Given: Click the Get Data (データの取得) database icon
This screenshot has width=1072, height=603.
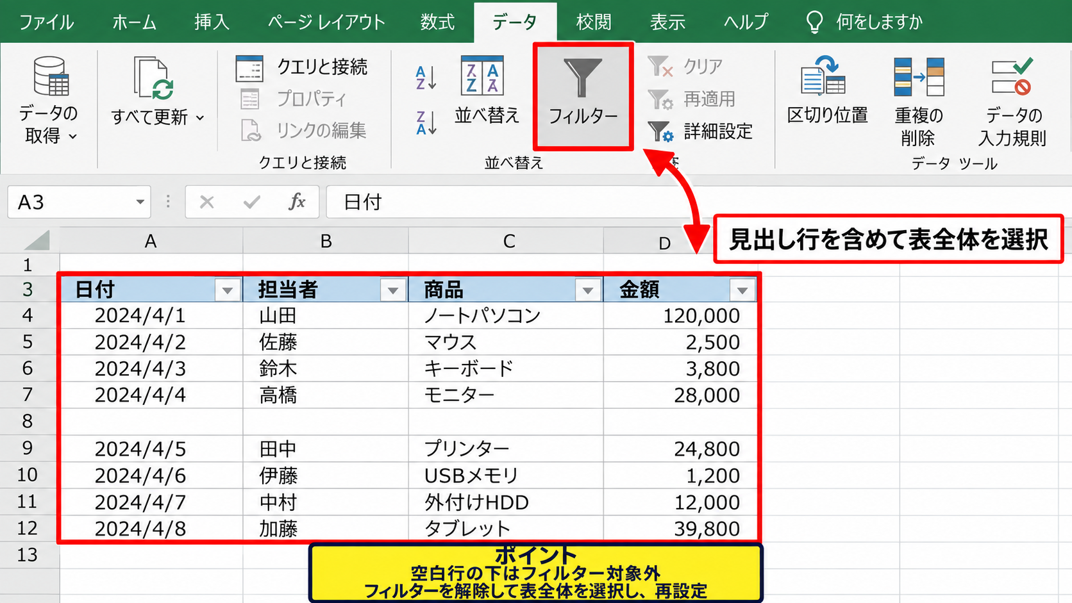Looking at the screenshot, I should (51, 76).
